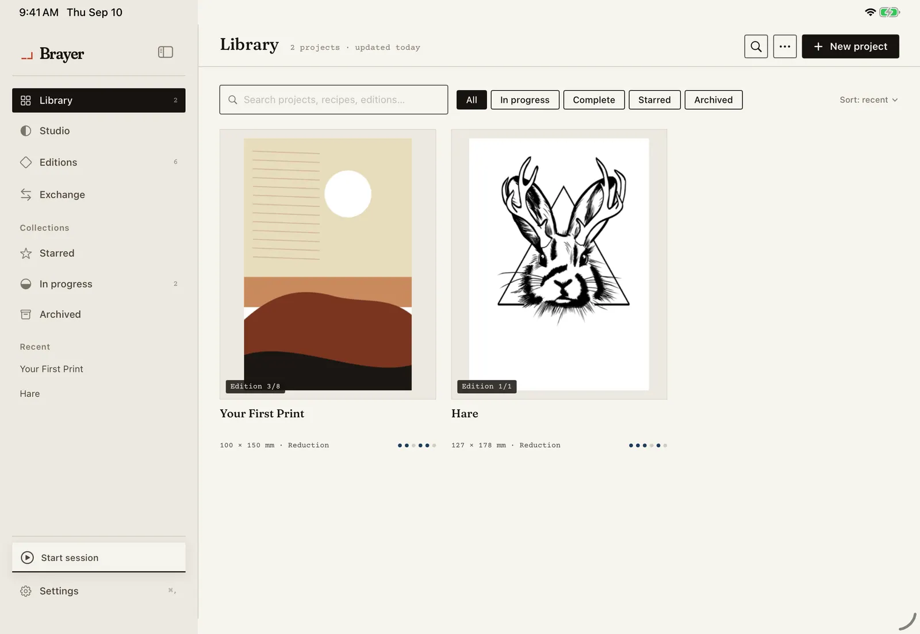
Task: Open the Hare print thumbnail
Action: click(x=559, y=264)
